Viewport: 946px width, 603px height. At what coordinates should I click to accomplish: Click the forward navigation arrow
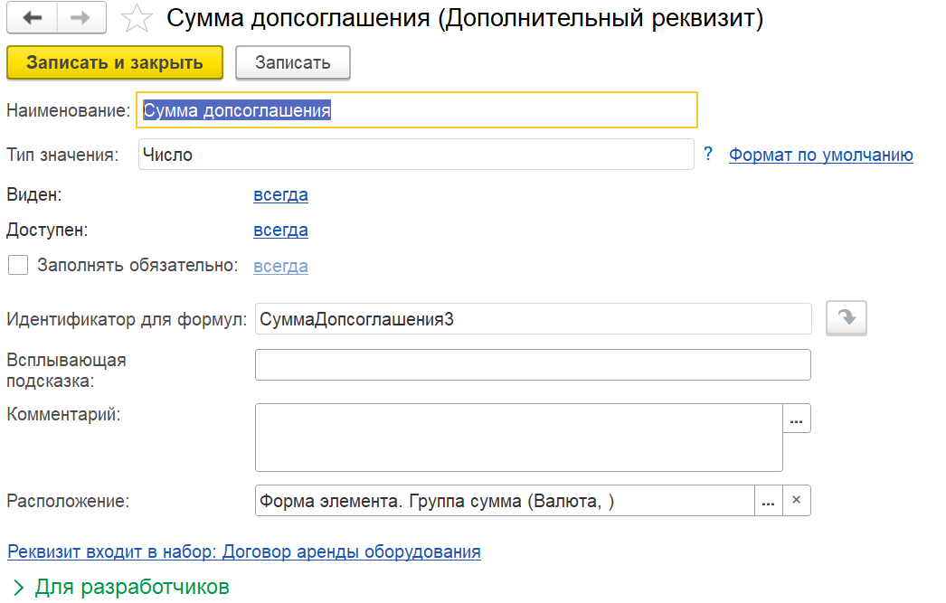(x=81, y=18)
